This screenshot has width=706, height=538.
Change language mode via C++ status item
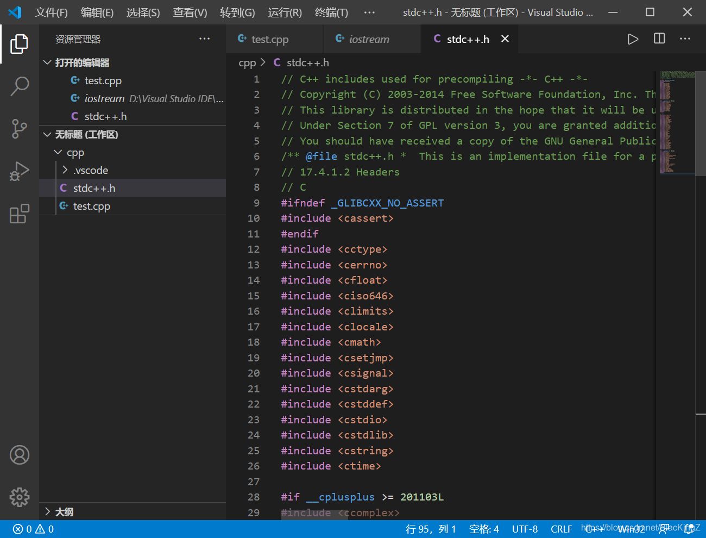593,528
